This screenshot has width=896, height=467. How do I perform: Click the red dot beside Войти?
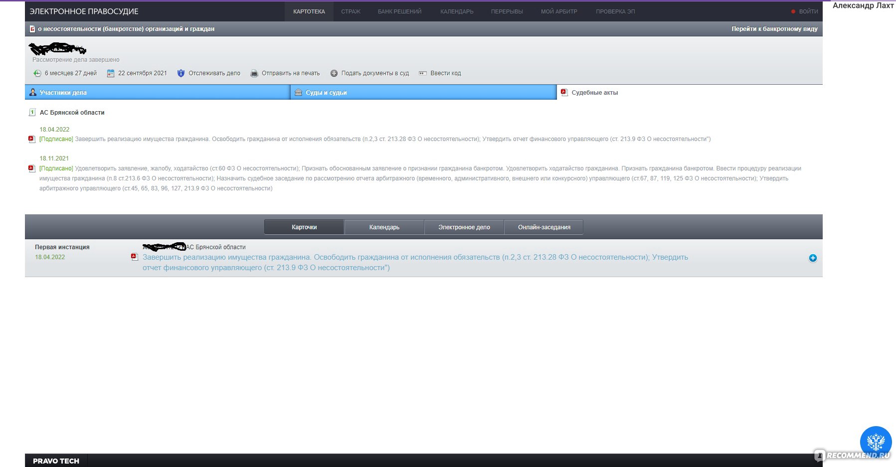(x=793, y=11)
